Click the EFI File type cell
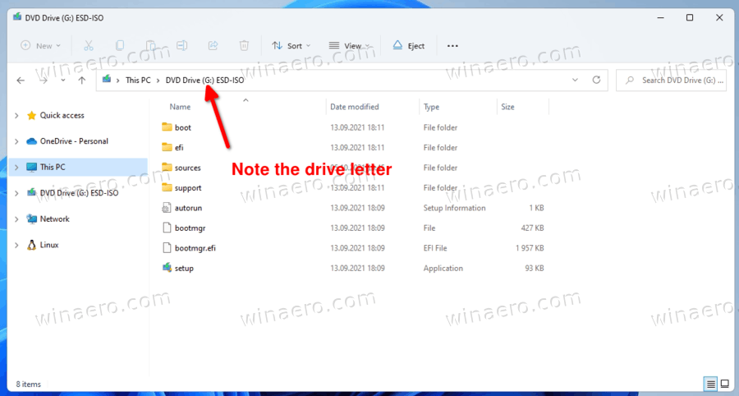This screenshot has width=739, height=396. 435,248
